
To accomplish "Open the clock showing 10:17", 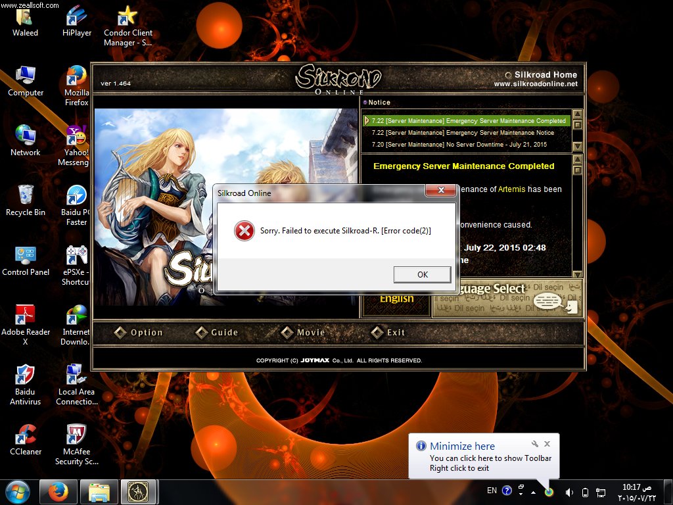I will [x=636, y=493].
